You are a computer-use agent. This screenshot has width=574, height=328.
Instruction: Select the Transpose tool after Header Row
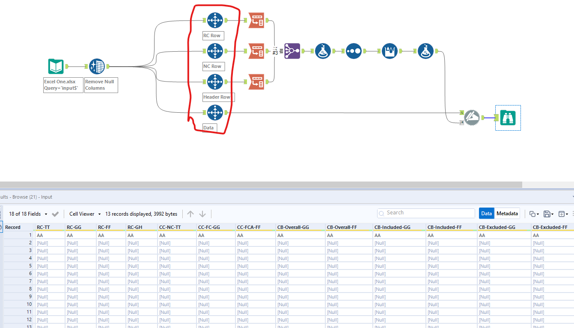(256, 82)
